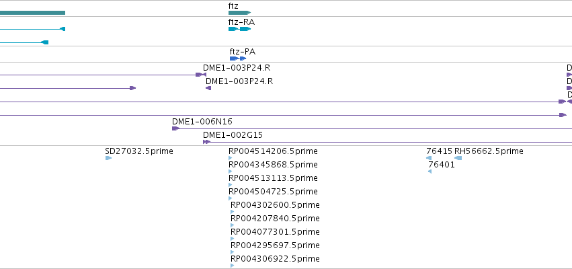Select the RP004504725.5prime arrow marker
The width and height of the screenshot is (572, 269).
point(230,198)
